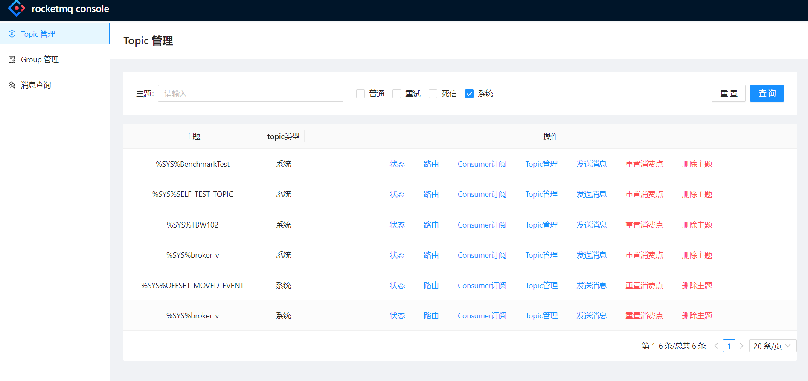This screenshot has height=381, width=808.
Task: Open the Topic 管理 menu item
Action: point(55,34)
